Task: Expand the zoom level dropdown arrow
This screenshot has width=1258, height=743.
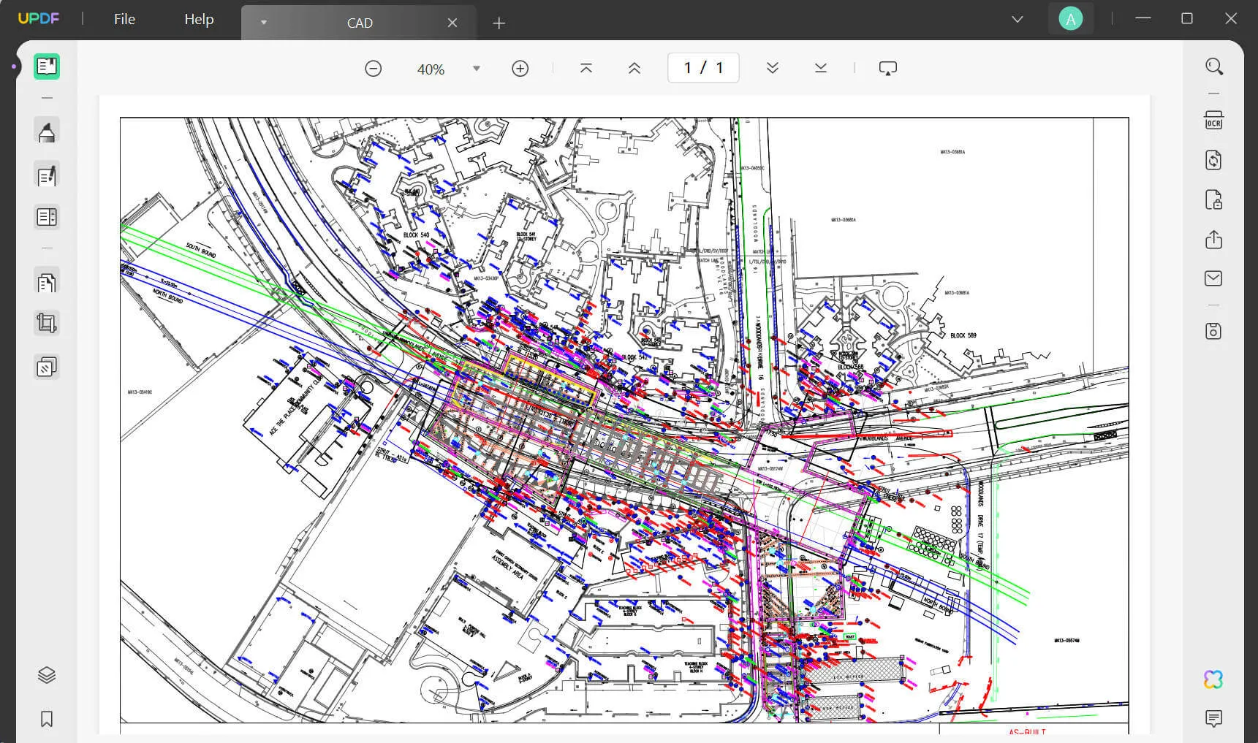Action: pyautogui.click(x=477, y=69)
